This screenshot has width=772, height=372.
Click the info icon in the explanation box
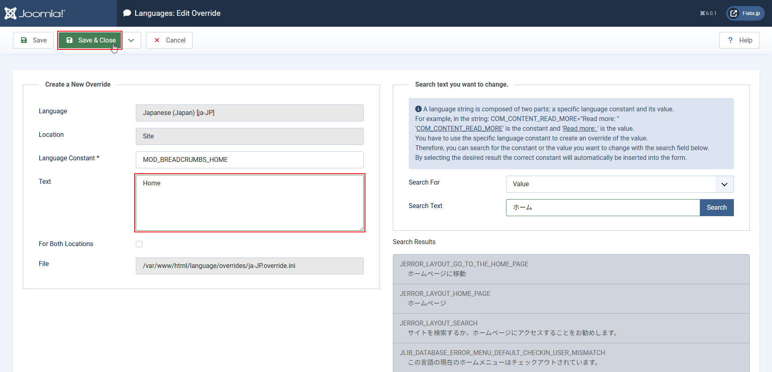pyautogui.click(x=418, y=109)
